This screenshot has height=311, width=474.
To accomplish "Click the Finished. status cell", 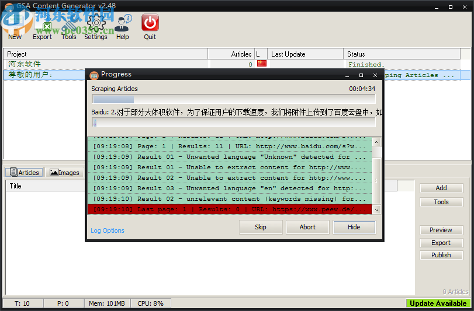I will click(x=366, y=64).
